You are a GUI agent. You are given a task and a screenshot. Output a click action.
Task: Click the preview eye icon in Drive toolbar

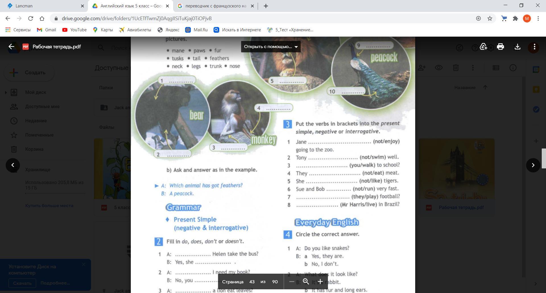[x=439, y=68]
